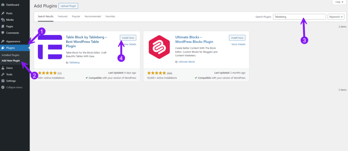Click the Tableberg five-star rating
348x151 pixels.
tap(47, 73)
